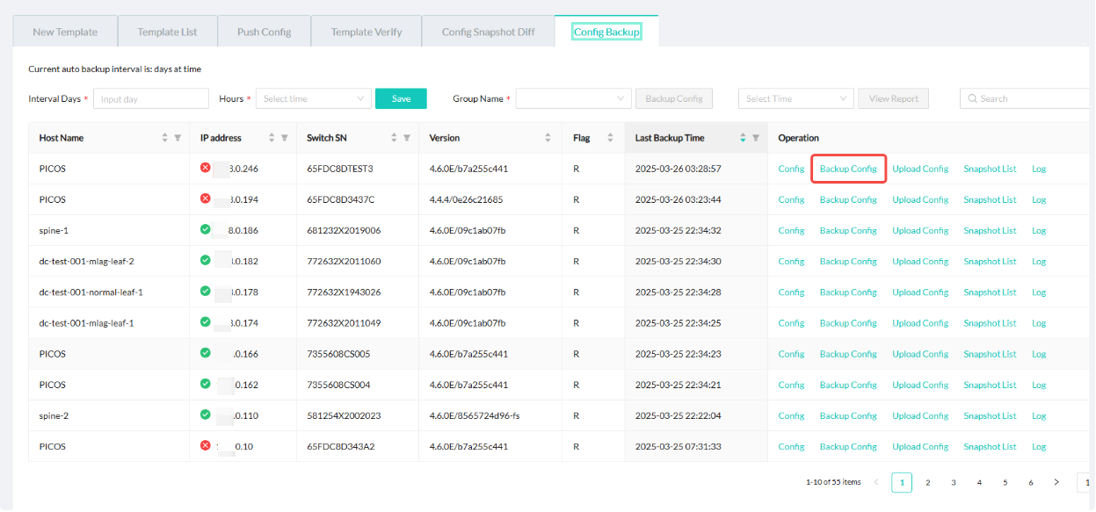
Task: Click Backup Config link for spine-1
Action: click(x=848, y=231)
